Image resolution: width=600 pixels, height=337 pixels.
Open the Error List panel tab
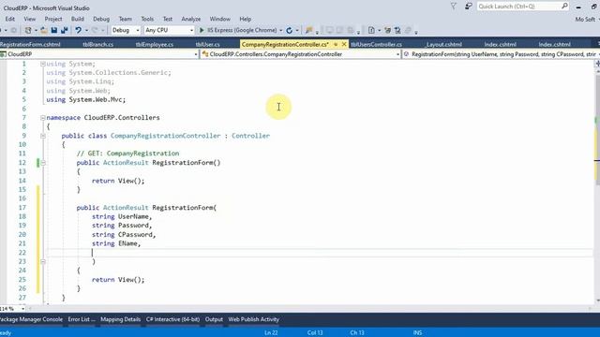click(82, 319)
